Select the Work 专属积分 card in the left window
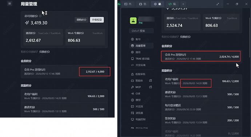Viewport: 251px width, 137px height. 85,37
